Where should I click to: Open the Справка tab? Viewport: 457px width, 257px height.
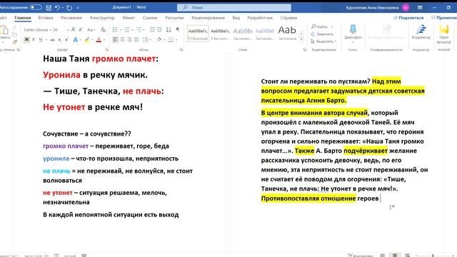click(288, 18)
